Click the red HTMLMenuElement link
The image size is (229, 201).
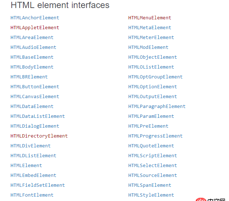150,18
